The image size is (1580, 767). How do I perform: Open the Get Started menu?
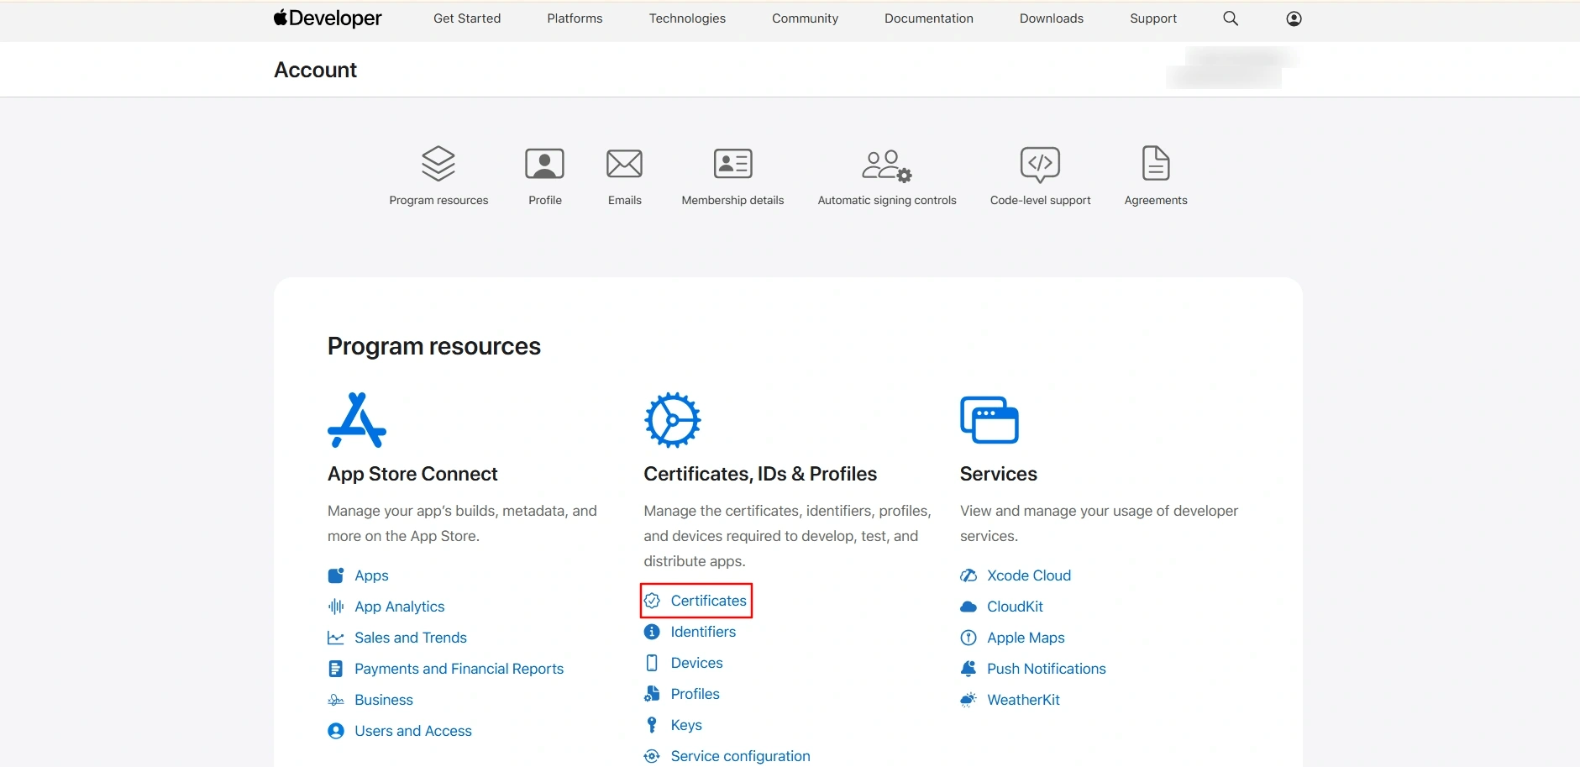point(467,18)
